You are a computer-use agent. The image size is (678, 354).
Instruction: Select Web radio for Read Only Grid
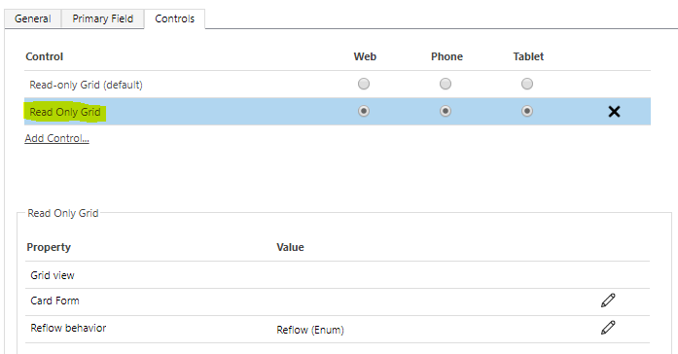point(364,111)
